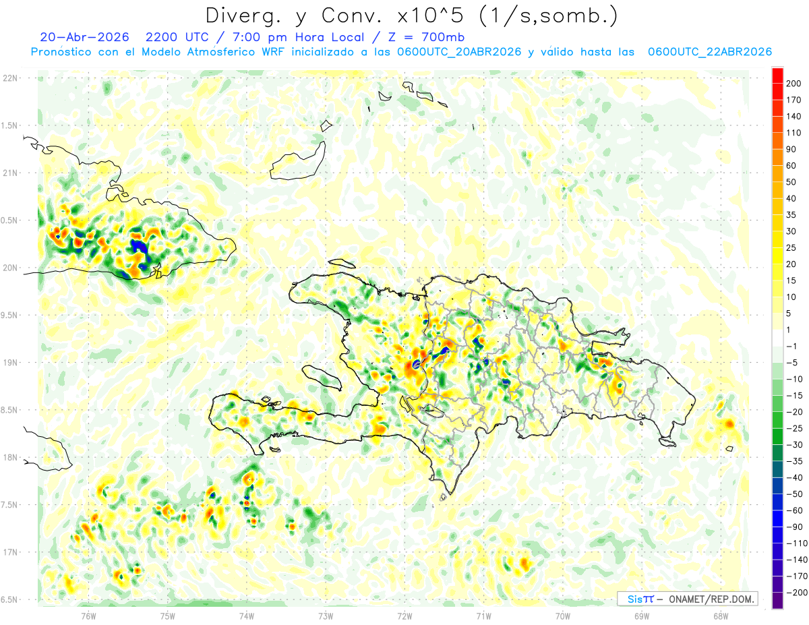809x625 pixels.
Task: Click the 18N latitude axis label
Action: (10, 457)
